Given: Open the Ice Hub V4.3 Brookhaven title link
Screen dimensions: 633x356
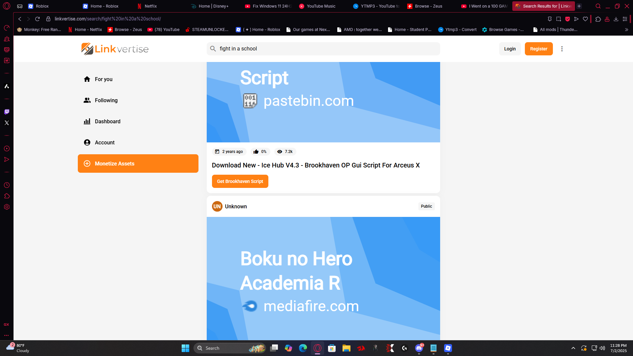Looking at the screenshot, I should 316,165.
